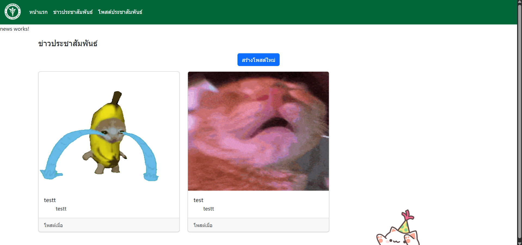Open the โพสต์ประชาสัมพันธ์ menu item

click(x=120, y=12)
